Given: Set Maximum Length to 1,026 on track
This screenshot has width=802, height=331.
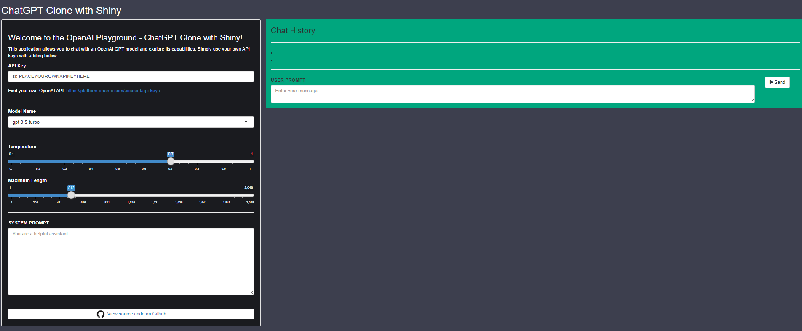Looking at the screenshot, I should click(x=131, y=195).
